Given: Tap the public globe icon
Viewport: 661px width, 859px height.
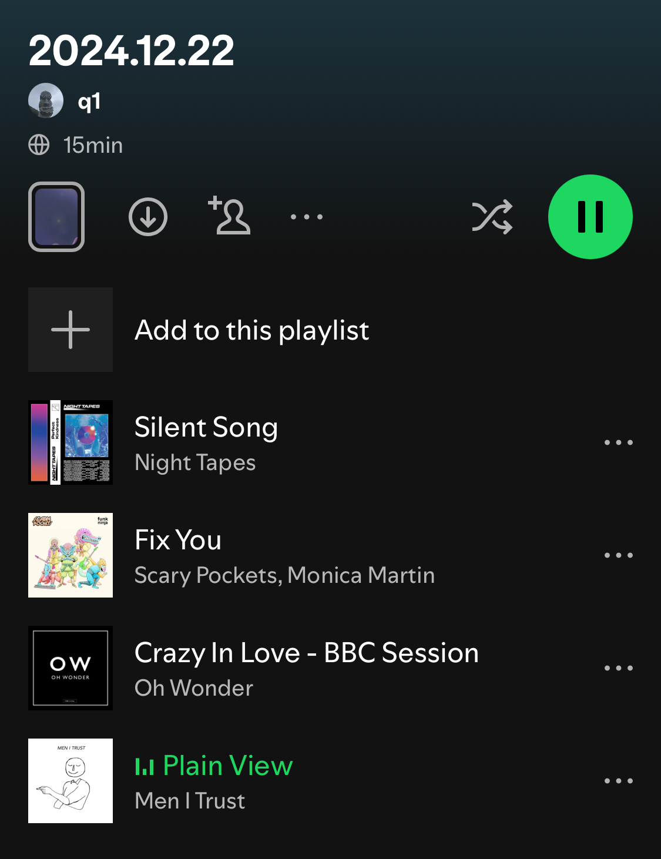Looking at the screenshot, I should click(x=39, y=145).
